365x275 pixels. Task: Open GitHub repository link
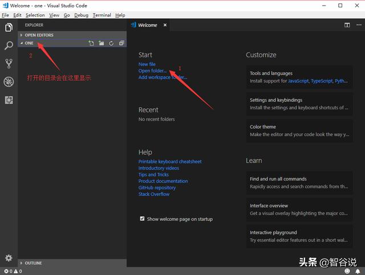click(x=157, y=187)
